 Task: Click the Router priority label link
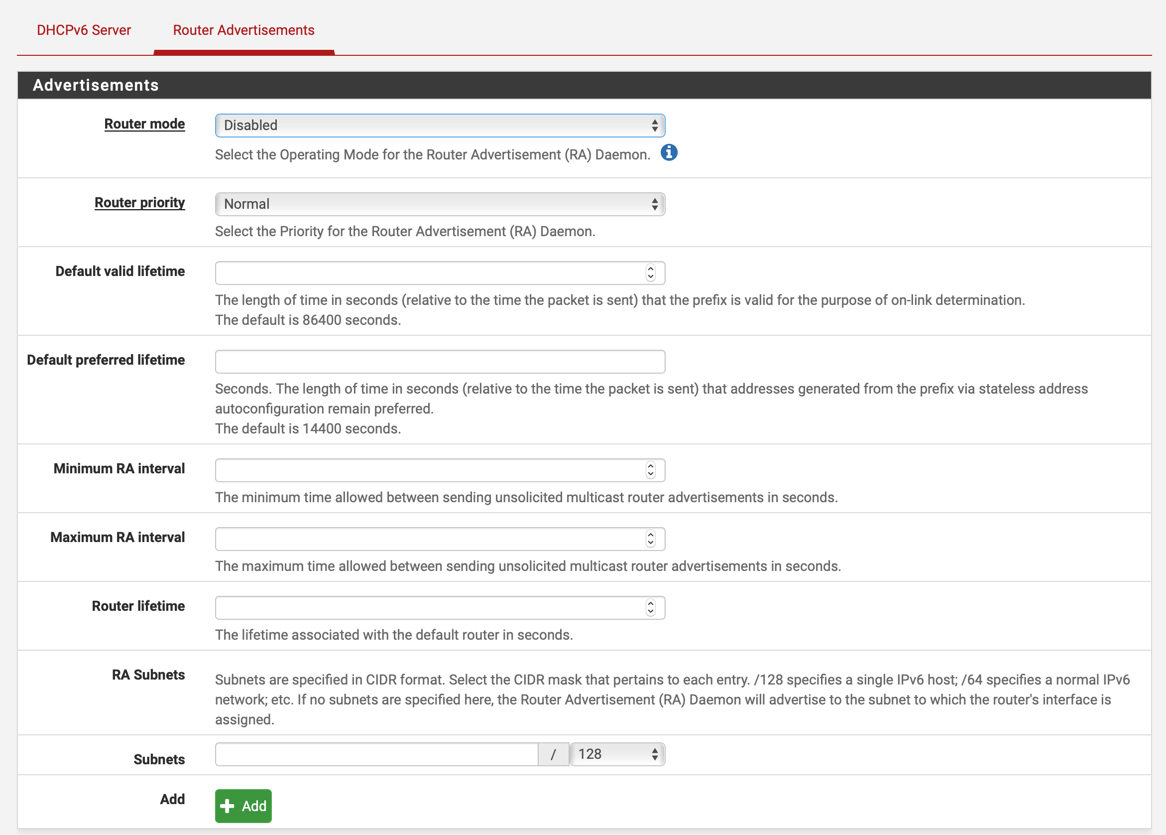tap(140, 203)
